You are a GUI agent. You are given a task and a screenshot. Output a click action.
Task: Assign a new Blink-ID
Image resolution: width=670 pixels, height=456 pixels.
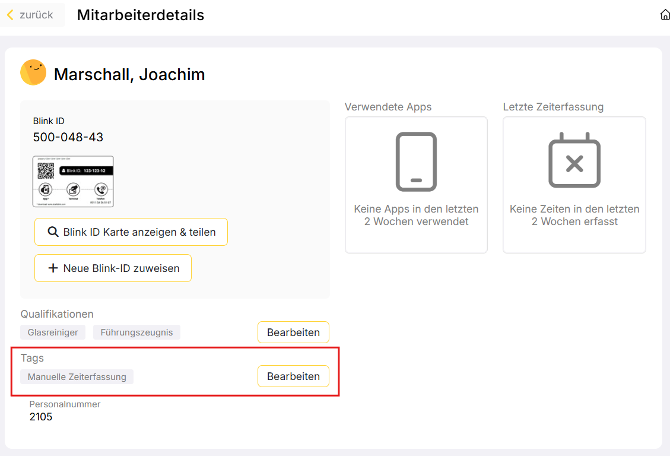point(113,268)
